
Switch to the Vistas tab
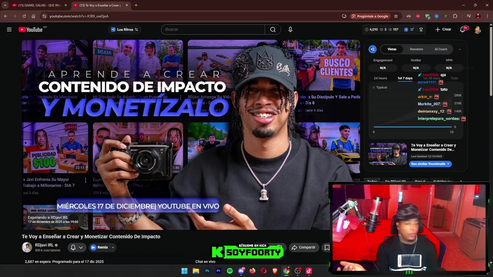click(392, 49)
